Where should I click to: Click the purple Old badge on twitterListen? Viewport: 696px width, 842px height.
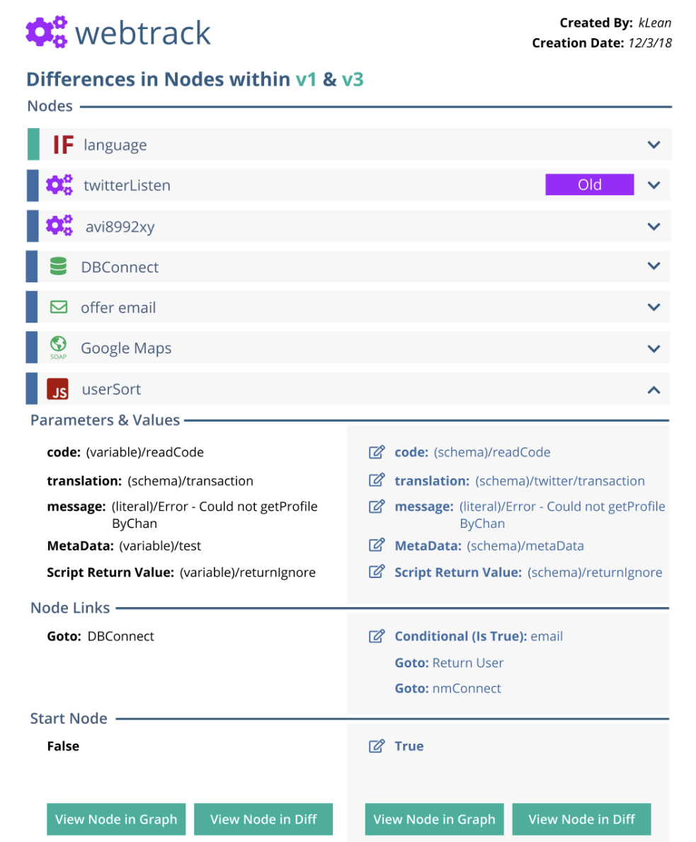[589, 185]
